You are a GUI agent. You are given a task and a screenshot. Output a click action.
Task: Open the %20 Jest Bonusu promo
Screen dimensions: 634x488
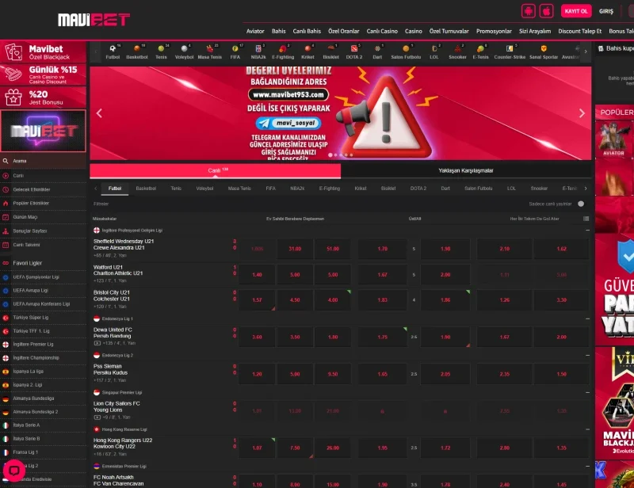pyautogui.click(x=44, y=97)
